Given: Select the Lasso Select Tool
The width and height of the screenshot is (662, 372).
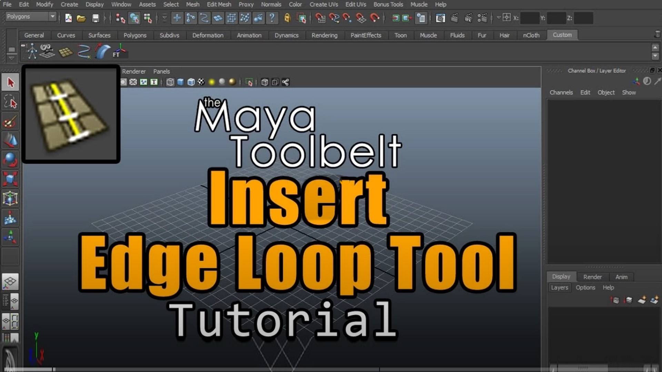Looking at the screenshot, I should 10,102.
